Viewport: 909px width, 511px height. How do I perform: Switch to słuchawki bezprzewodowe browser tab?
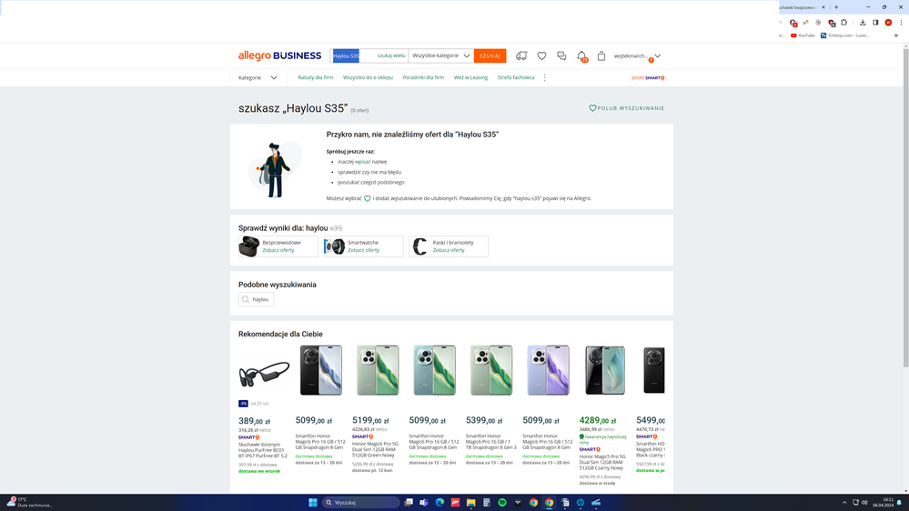[798, 7]
